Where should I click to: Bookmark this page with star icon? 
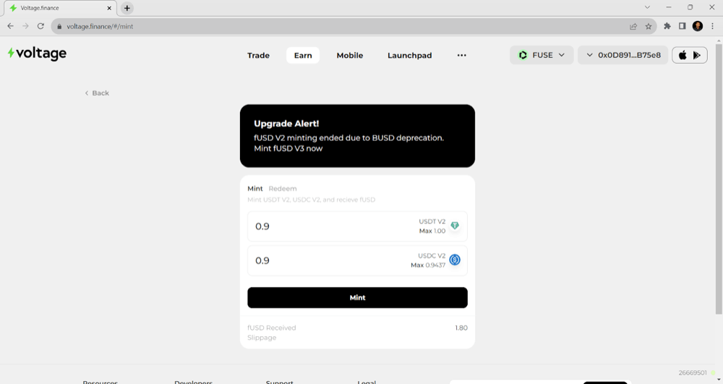649,26
